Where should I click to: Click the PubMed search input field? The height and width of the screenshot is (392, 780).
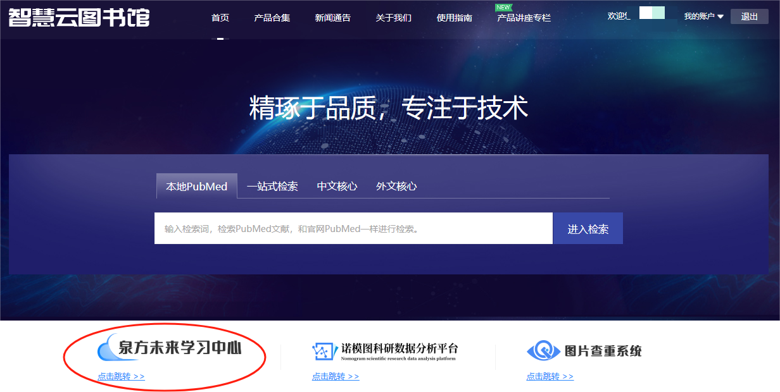pyautogui.click(x=353, y=228)
